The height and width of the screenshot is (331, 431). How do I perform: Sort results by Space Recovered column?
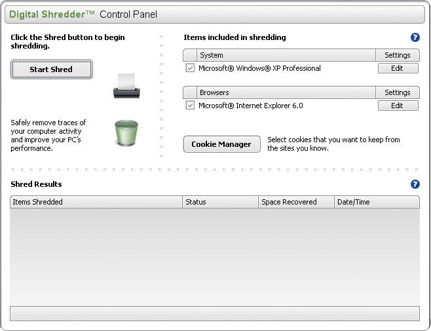(x=296, y=202)
